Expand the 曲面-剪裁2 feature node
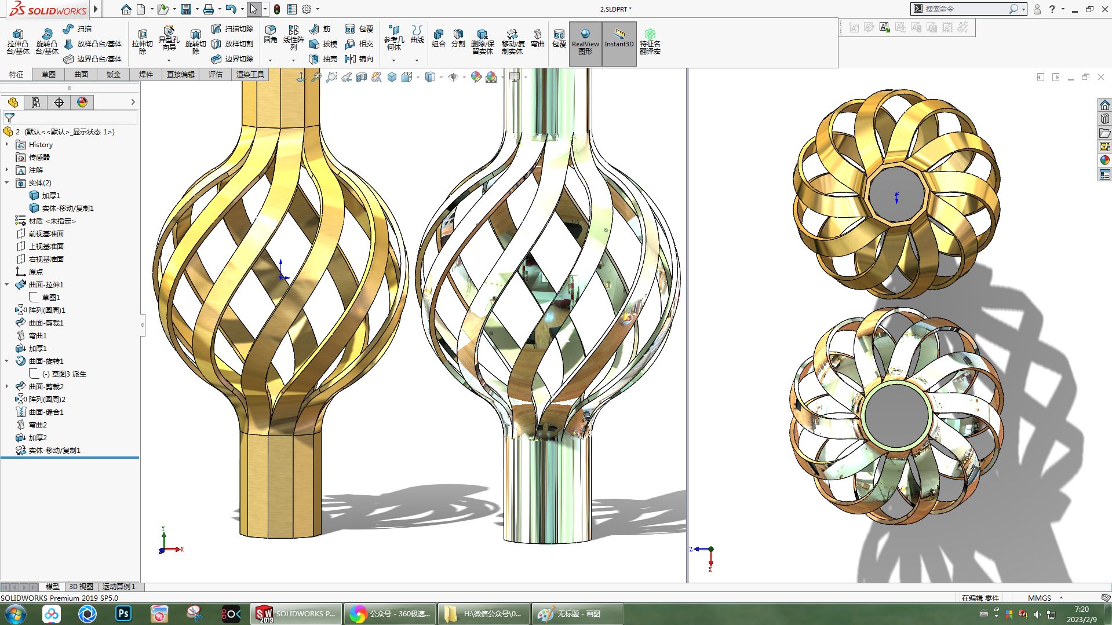 pyautogui.click(x=7, y=386)
